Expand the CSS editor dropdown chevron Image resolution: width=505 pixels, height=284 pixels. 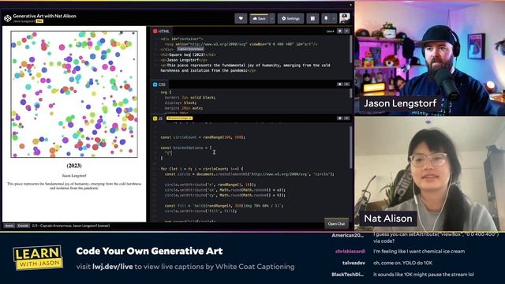point(347,84)
